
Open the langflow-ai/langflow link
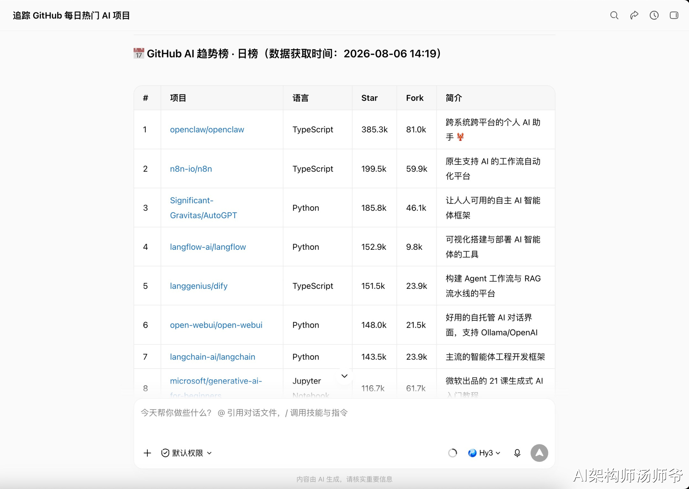[x=208, y=247]
